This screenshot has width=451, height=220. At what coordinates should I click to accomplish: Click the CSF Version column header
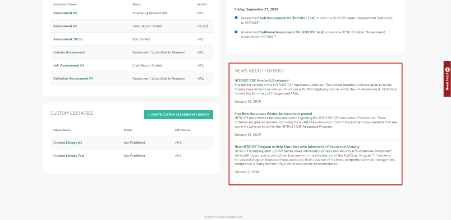point(183,130)
